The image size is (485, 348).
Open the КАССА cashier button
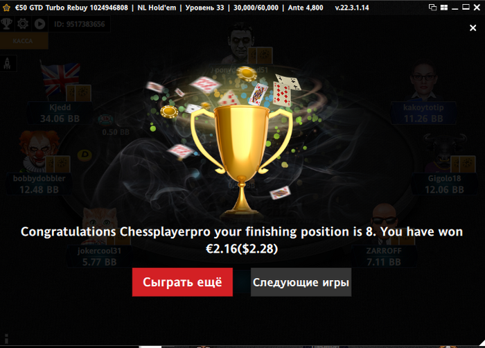[23, 41]
